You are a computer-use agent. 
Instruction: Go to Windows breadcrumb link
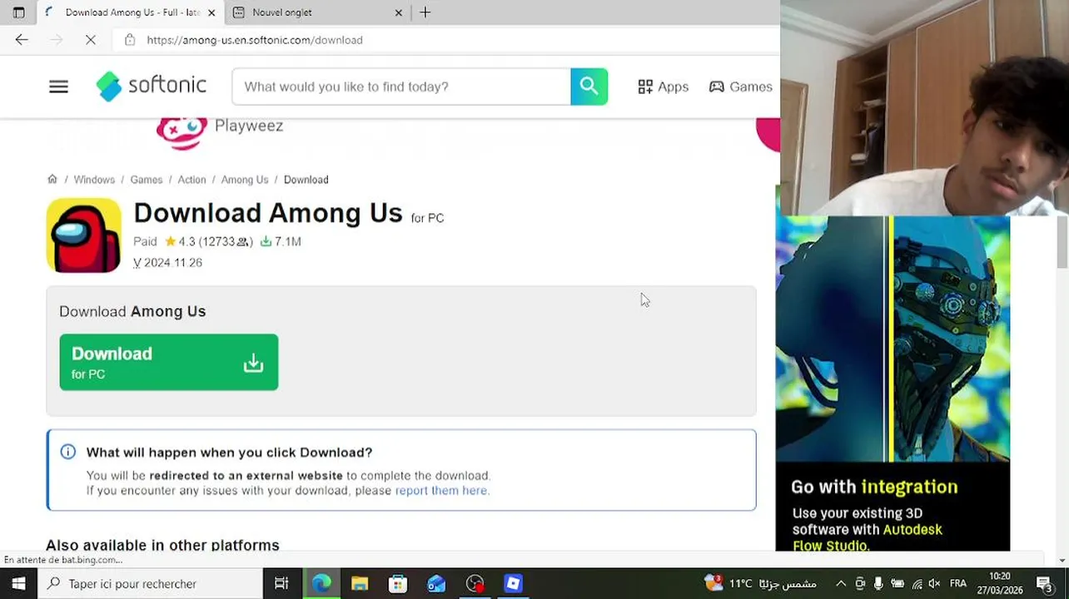point(94,180)
